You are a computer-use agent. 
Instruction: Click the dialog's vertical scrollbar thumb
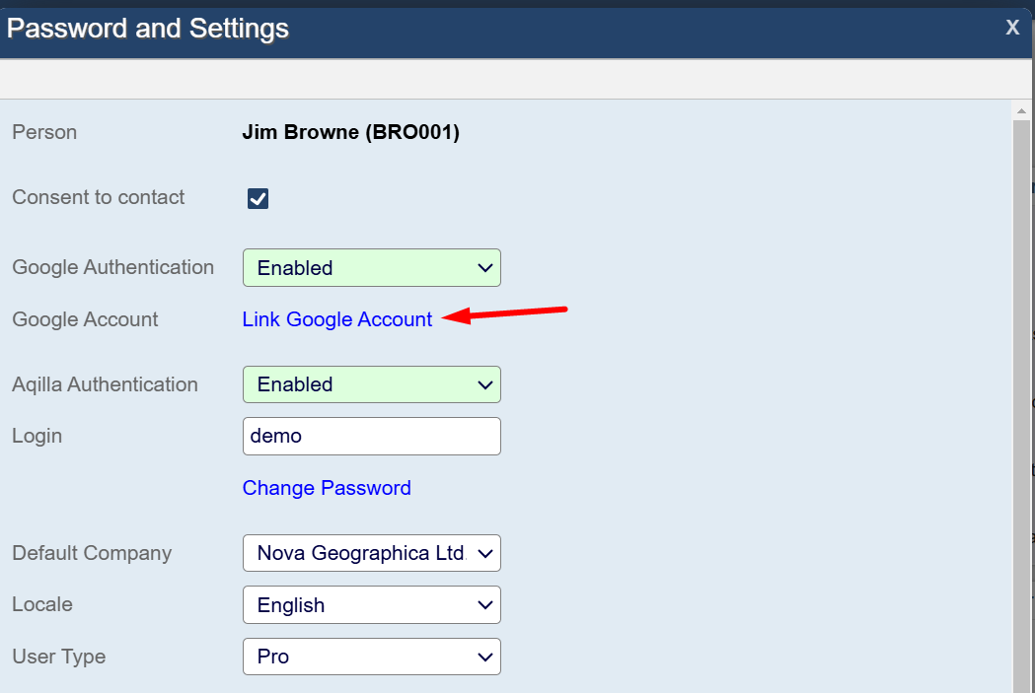pos(1021,394)
